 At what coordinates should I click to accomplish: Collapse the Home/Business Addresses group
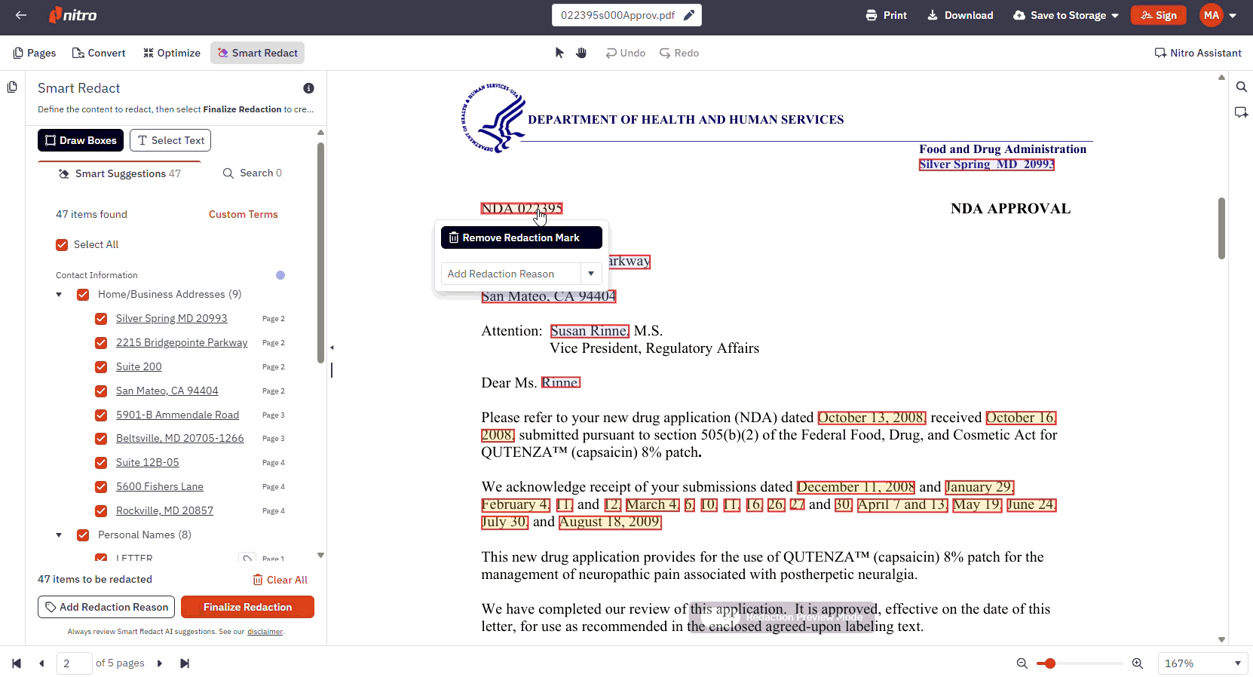pos(59,295)
